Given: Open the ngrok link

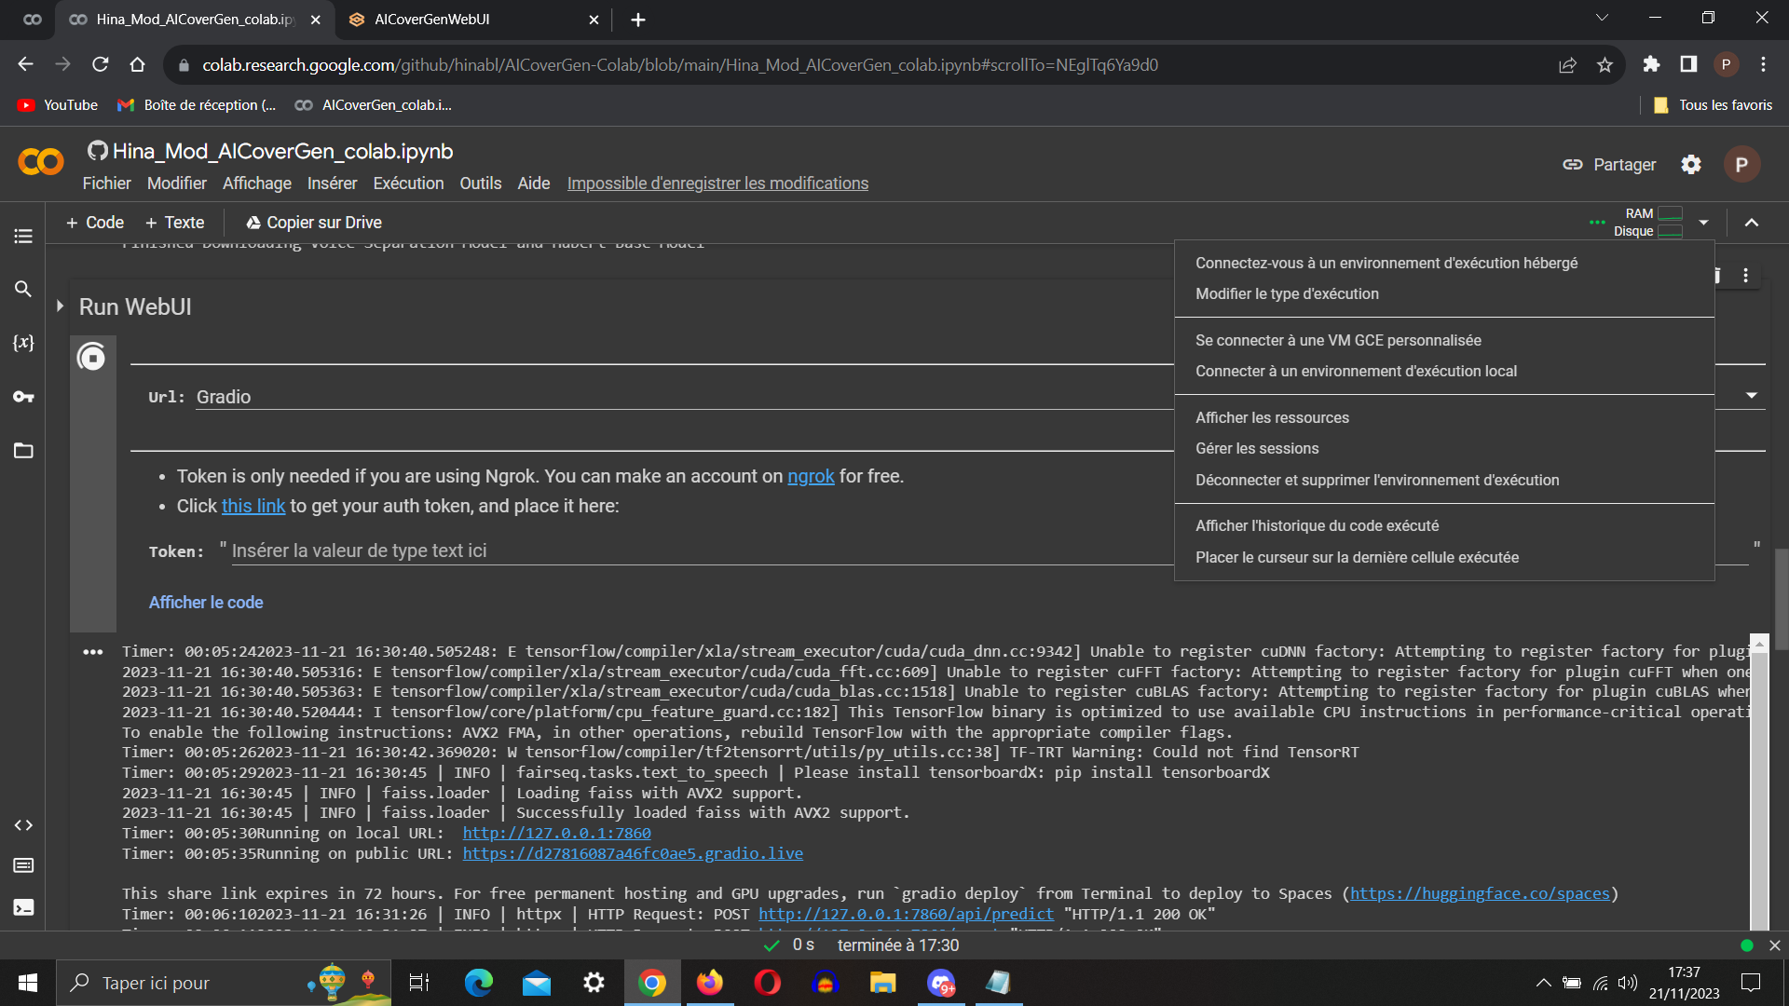Looking at the screenshot, I should click(811, 477).
